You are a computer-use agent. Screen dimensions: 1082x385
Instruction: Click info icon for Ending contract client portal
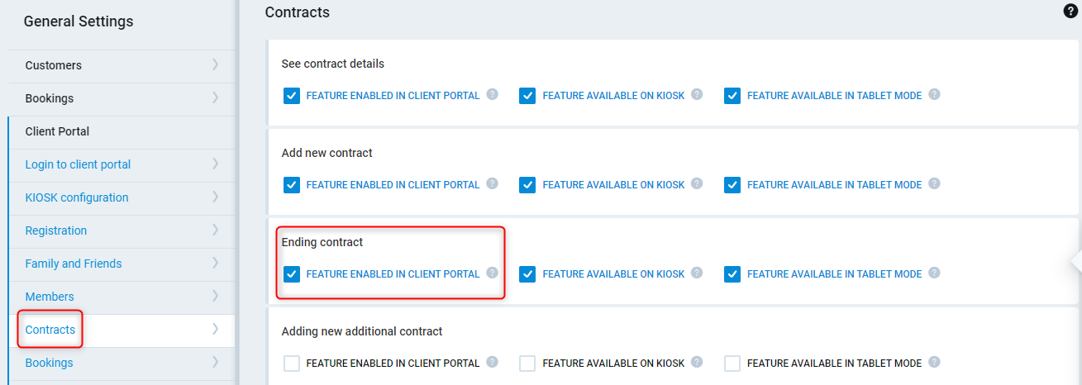[493, 273]
